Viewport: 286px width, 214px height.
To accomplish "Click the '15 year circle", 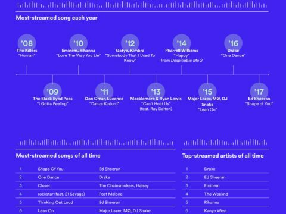I will 207,92.
